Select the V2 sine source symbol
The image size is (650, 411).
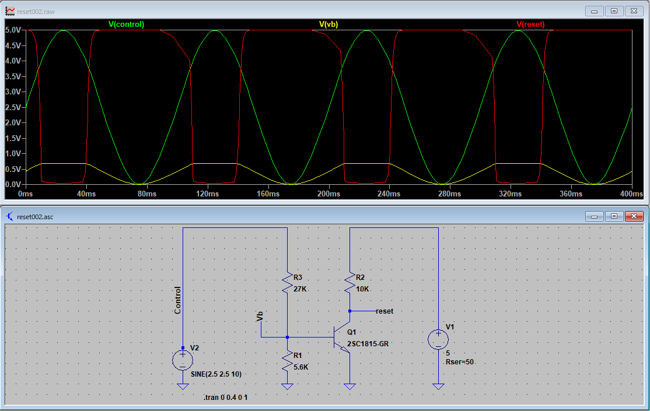[x=183, y=360]
